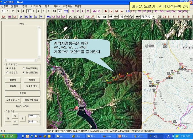Click the '길찾기' button
The image size is (193, 139).
(22, 93)
